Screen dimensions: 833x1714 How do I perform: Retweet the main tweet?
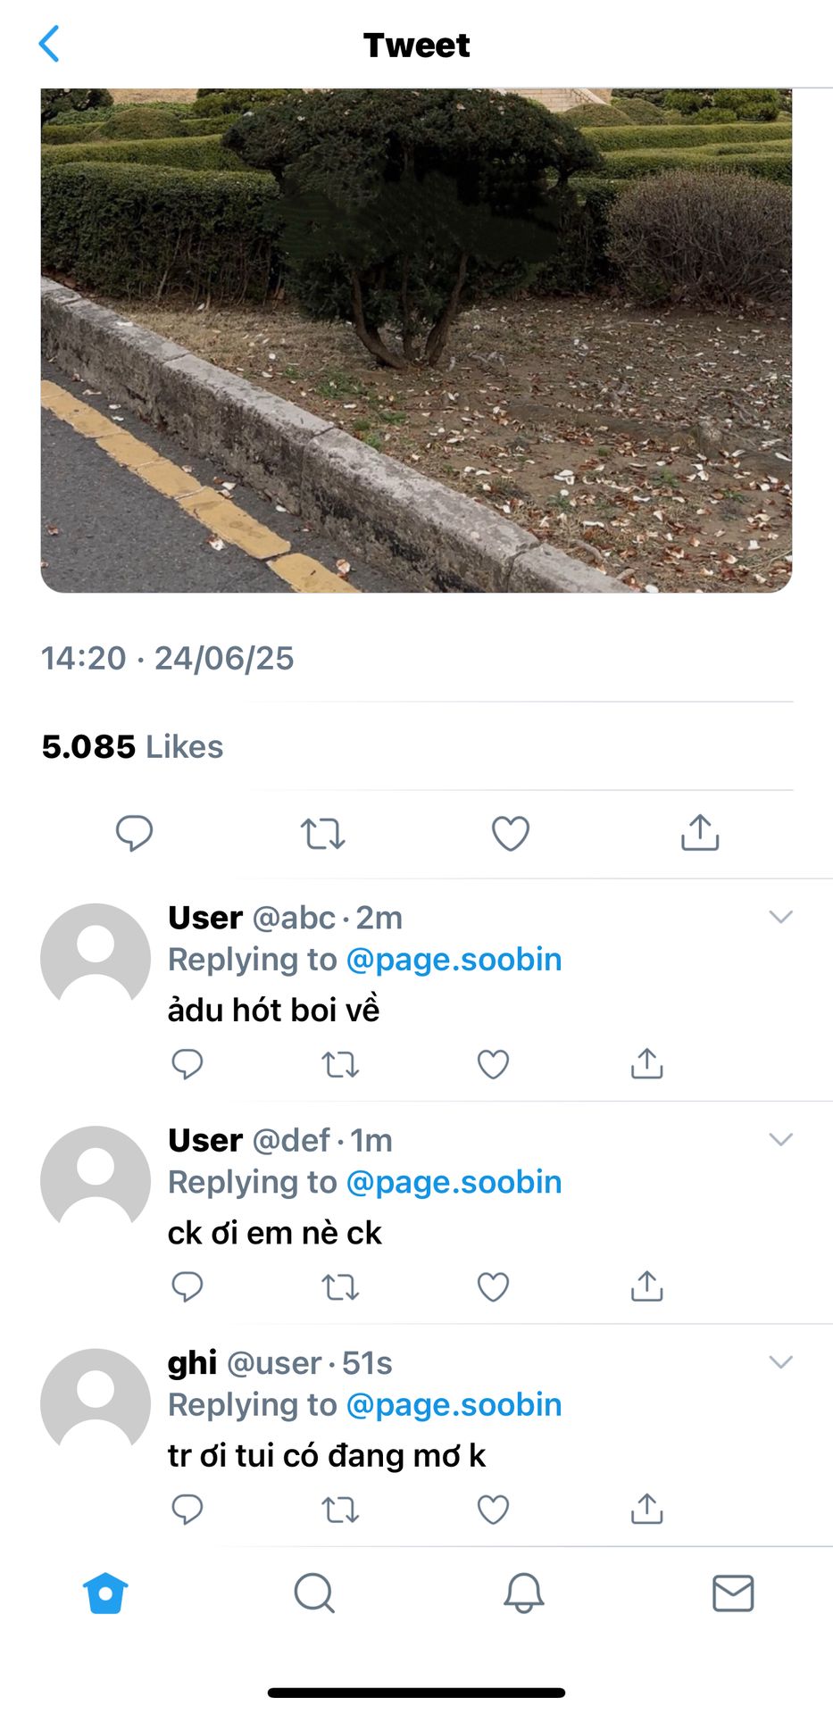coord(322,833)
